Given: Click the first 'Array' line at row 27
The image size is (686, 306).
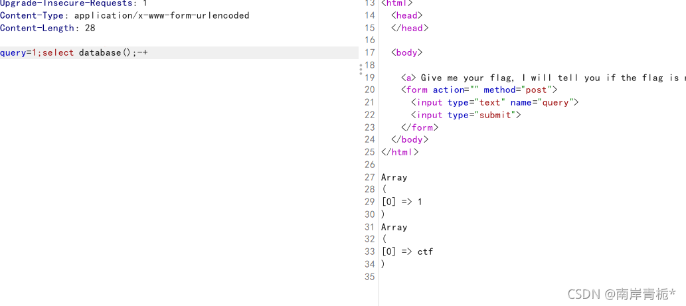Looking at the screenshot, I should tap(394, 177).
